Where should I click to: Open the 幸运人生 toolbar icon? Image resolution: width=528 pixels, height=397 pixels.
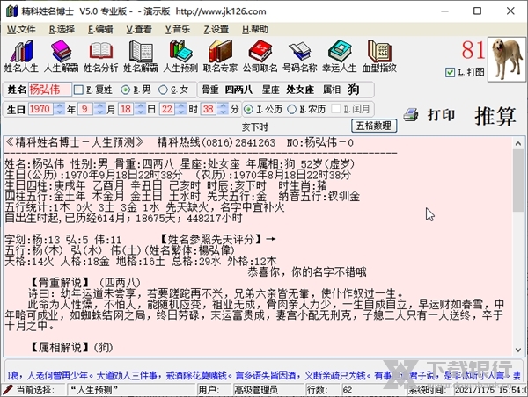340,56
